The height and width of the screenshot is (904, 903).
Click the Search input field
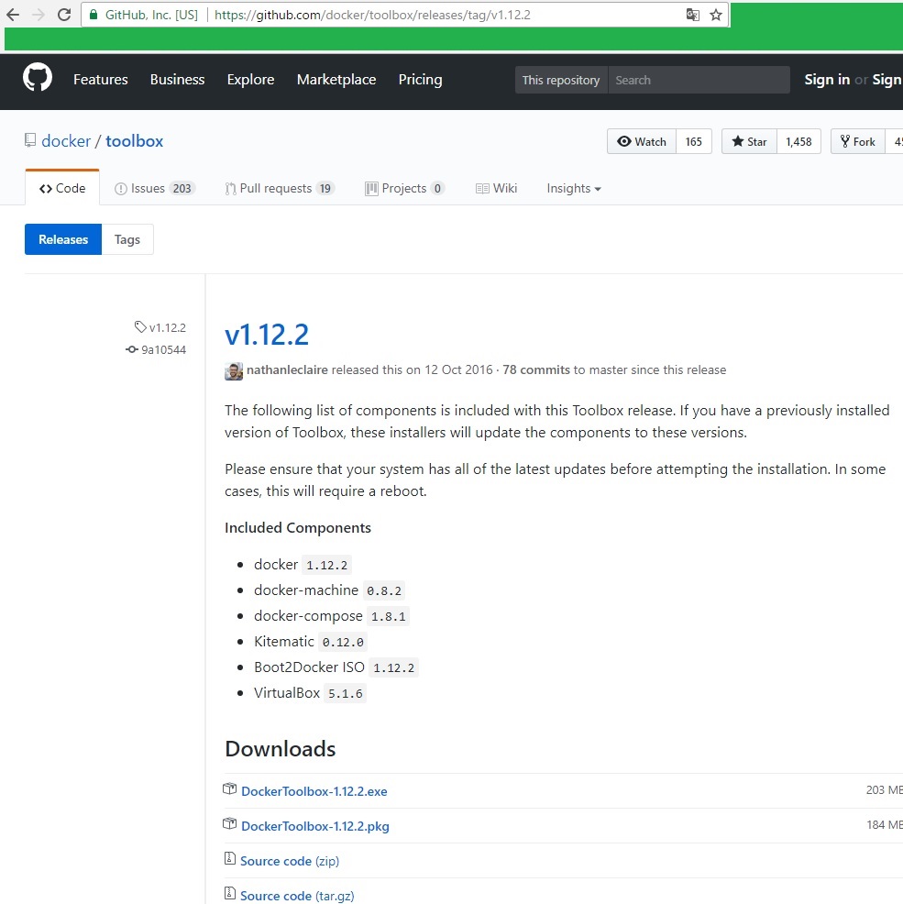[x=699, y=80]
